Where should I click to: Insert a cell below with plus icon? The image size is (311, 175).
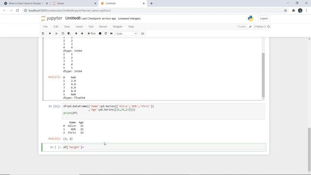click(x=50, y=34)
